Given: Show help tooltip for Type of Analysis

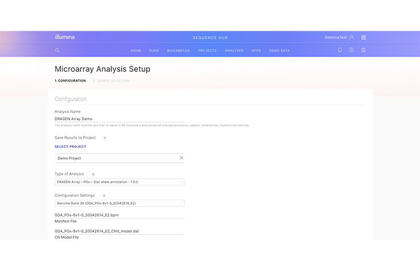Looking at the screenshot, I should (x=93, y=174).
